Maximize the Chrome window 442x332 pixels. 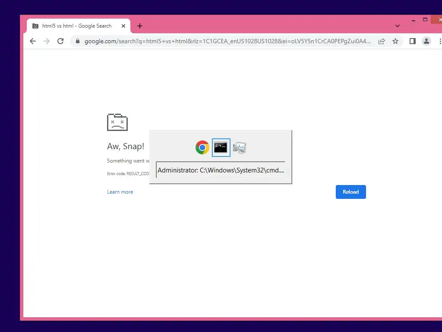point(425,20)
